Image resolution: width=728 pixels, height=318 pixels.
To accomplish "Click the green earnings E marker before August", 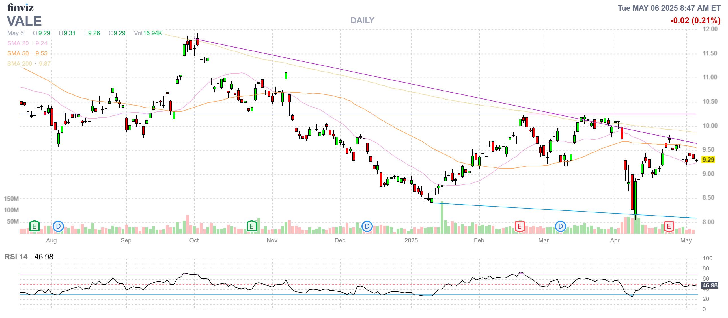I will [34, 226].
